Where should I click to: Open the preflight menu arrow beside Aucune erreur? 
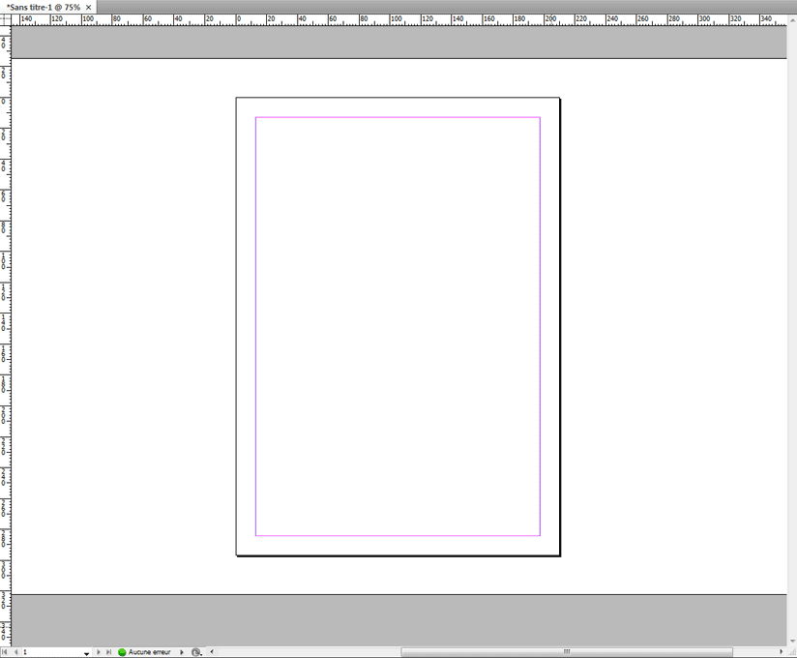182,652
